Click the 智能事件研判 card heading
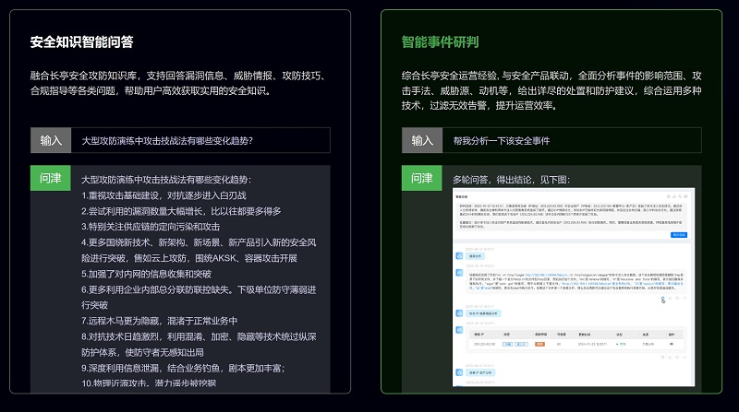739x412 pixels. 440,41
